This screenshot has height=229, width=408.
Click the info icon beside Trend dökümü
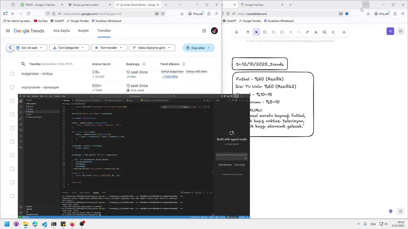pos(184,64)
